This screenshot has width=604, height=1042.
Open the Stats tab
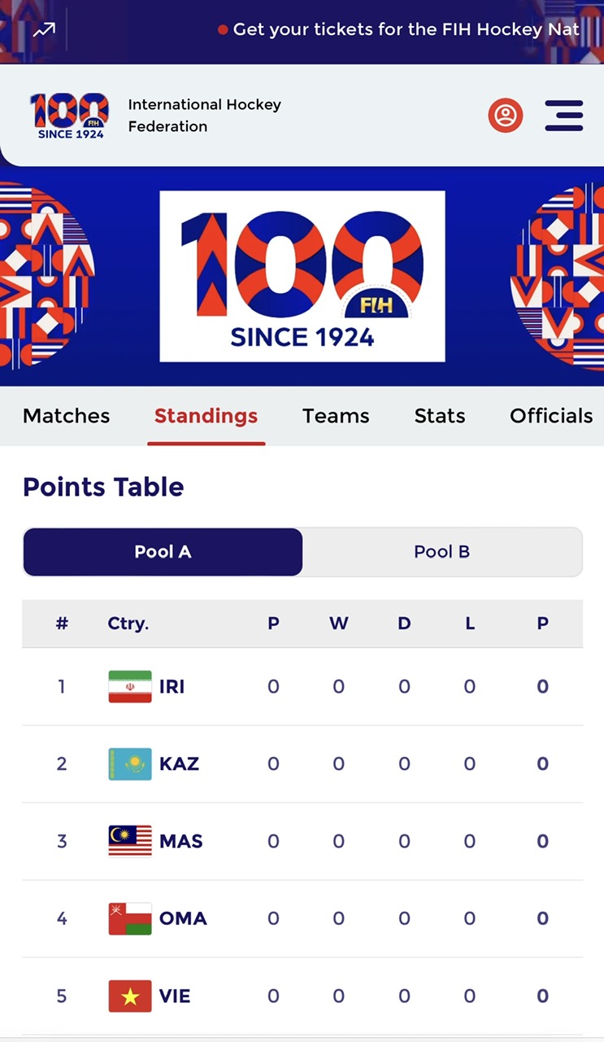440,416
